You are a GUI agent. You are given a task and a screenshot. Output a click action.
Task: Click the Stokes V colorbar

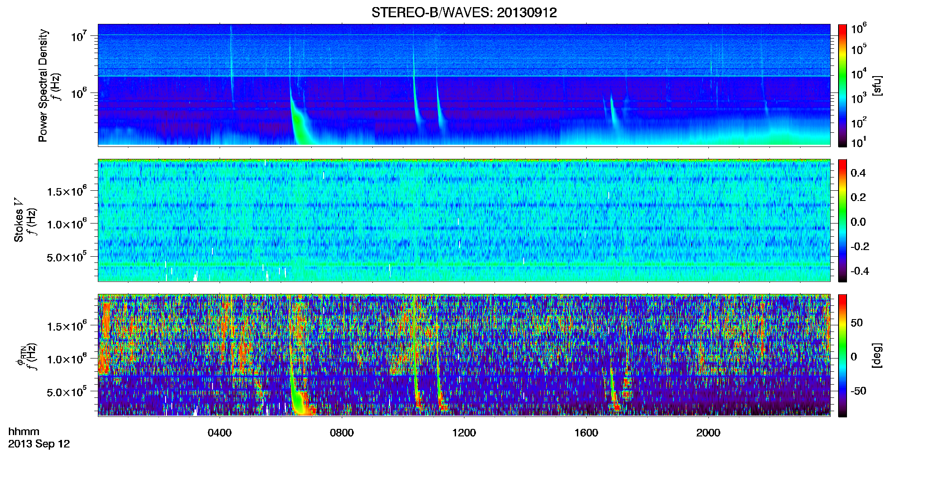tap(843, 220)
